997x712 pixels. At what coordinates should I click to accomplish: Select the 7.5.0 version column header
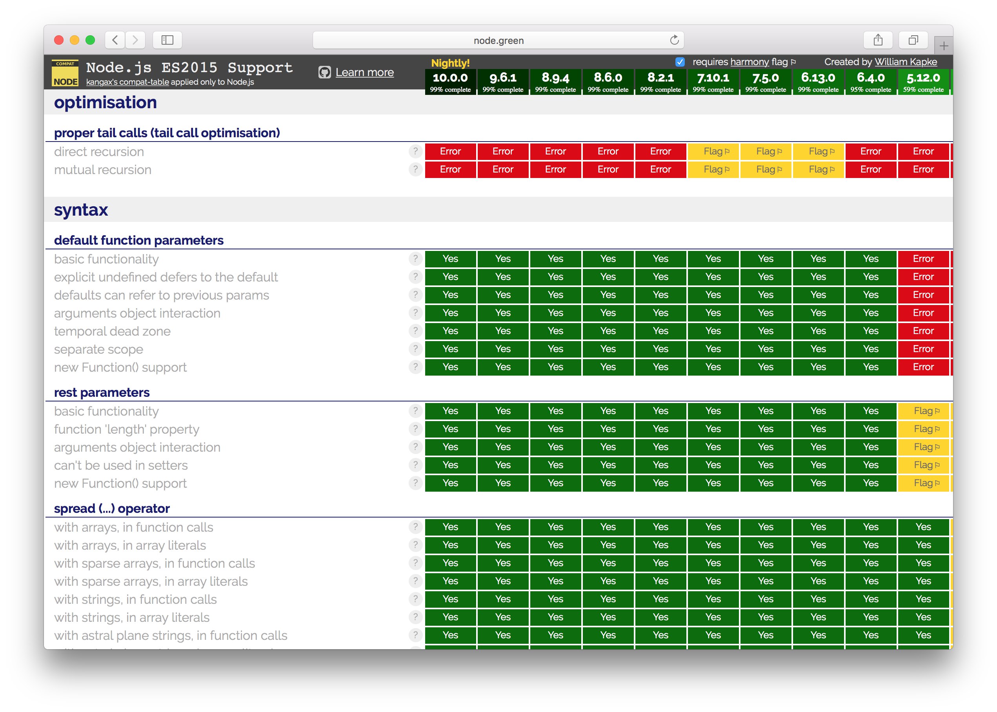point(766,82)
